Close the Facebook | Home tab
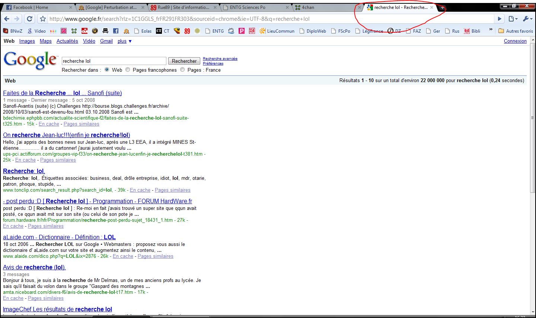 coord(71,7)
